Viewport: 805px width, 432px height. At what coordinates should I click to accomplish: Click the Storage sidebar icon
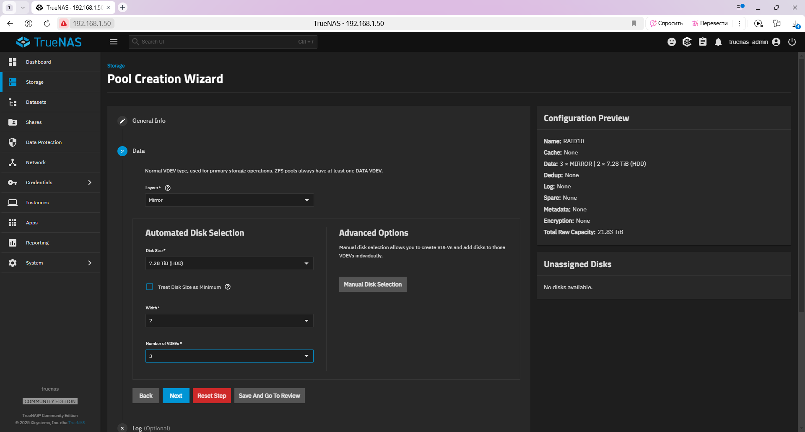coord(13,82)
